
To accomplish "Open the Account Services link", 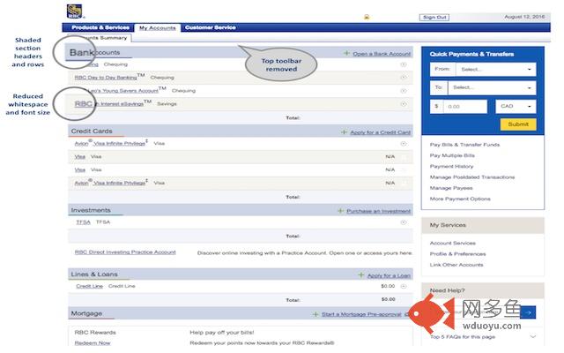I will coord(452,243).
